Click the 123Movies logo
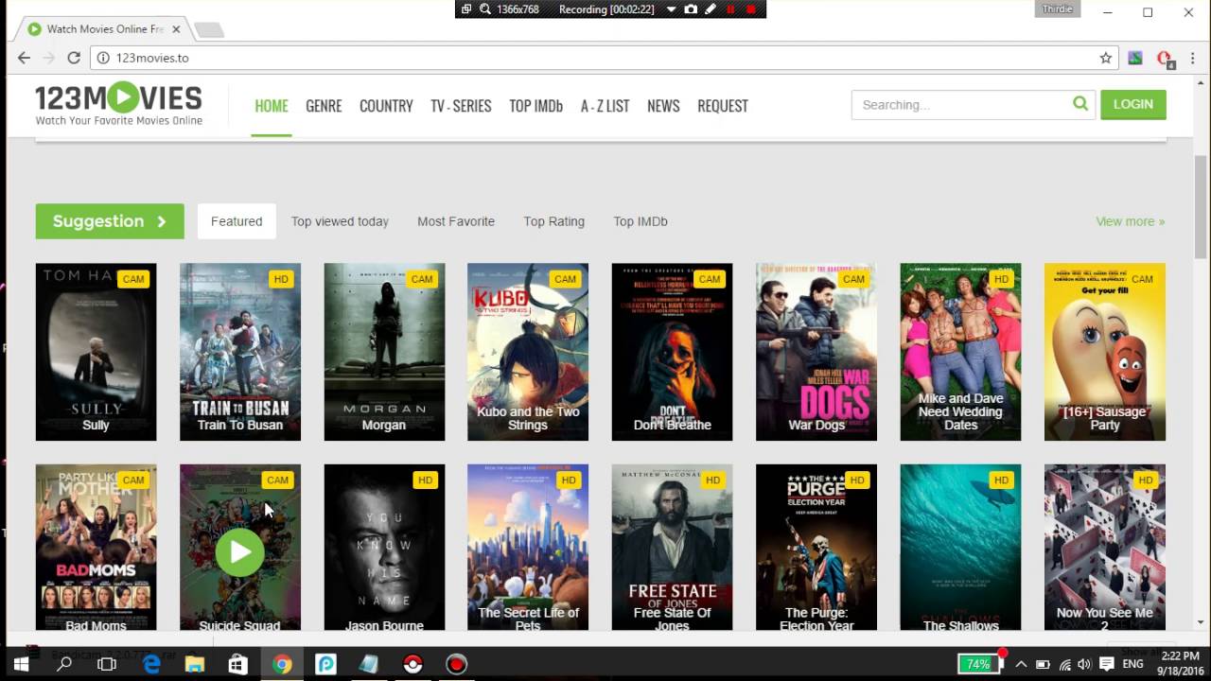1211x681 pixels. coord(118,104)
